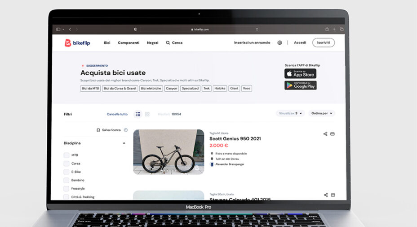The width and height of the screenshot is (417, 227).
Task: Open the Componenti menu
Action: click(x=129, y=43)
